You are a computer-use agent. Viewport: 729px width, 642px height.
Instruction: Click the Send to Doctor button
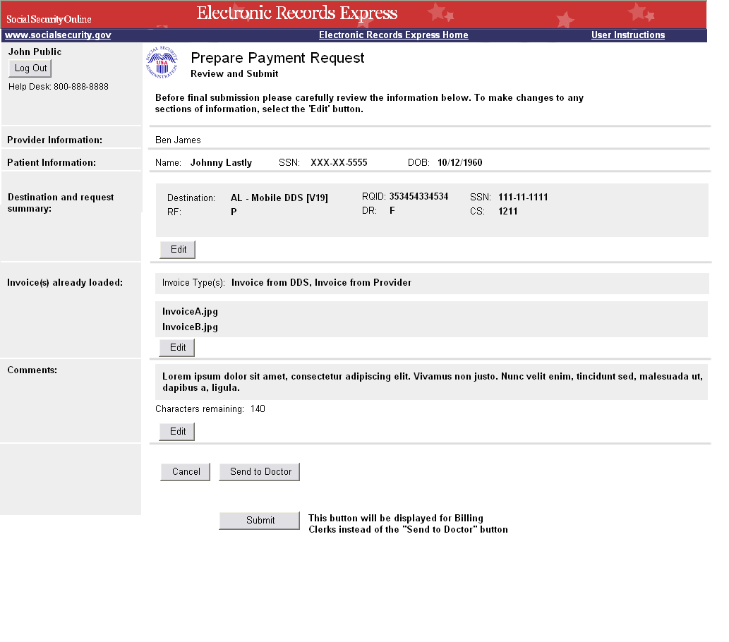pos(260,472)
